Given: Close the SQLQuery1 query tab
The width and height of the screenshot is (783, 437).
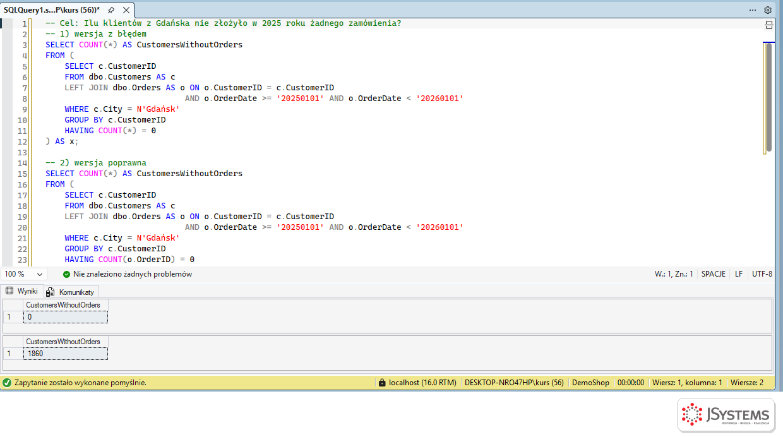Looking at the screenshot, I should tap(126, 10).
